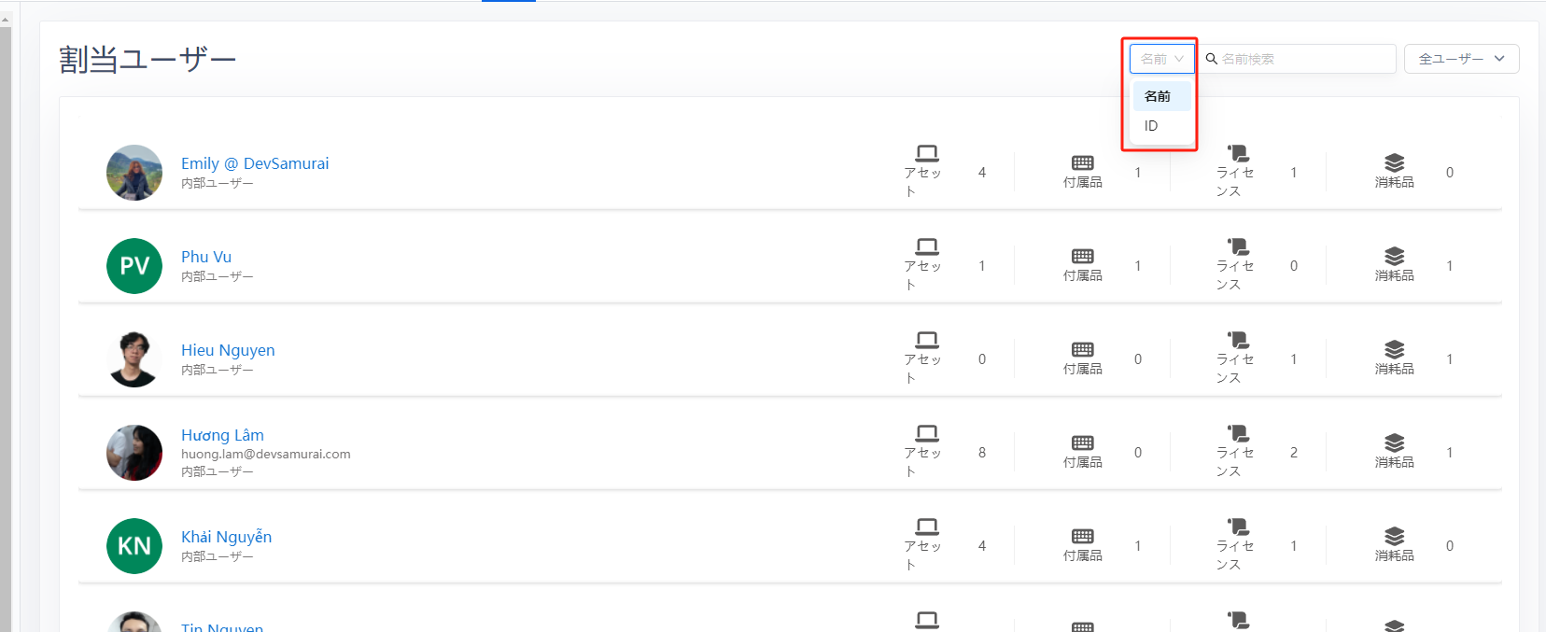Select 名前 option in the dropdown list
This screenshot has width=1546, height=632.
[1160, 96]
